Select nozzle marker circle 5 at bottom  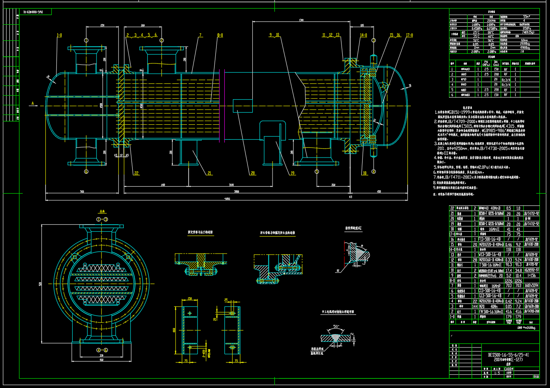click(x=317, y=171)
